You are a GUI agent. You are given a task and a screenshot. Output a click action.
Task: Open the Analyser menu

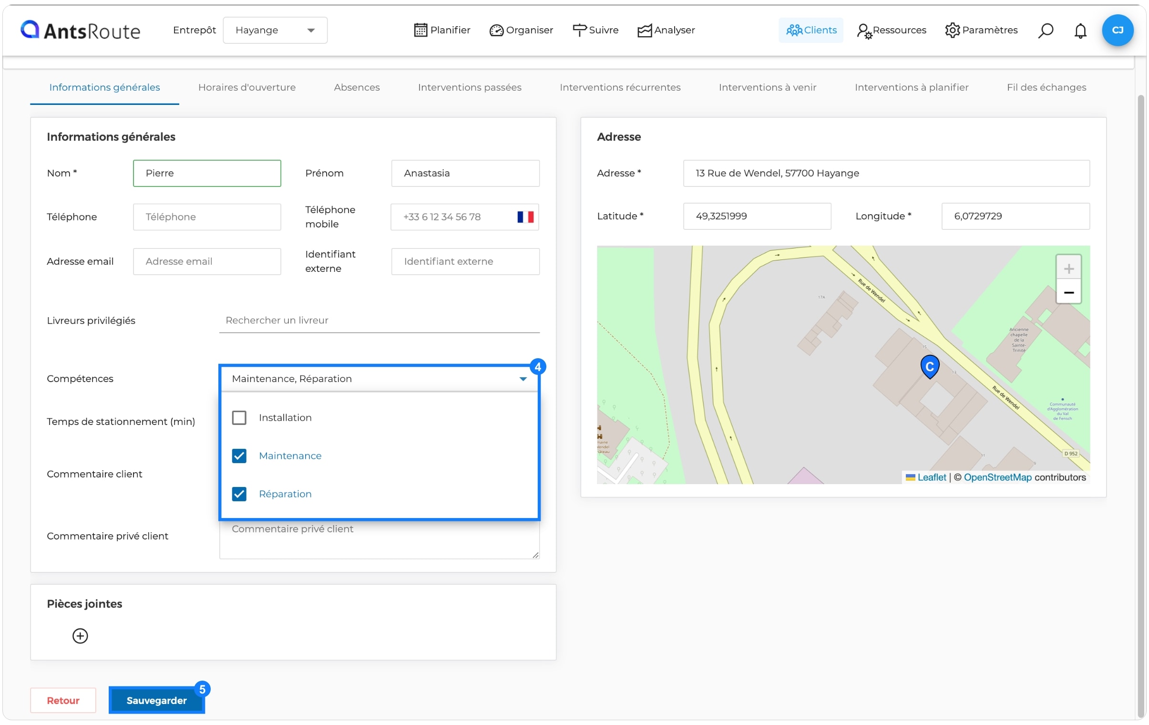point(666,30)
